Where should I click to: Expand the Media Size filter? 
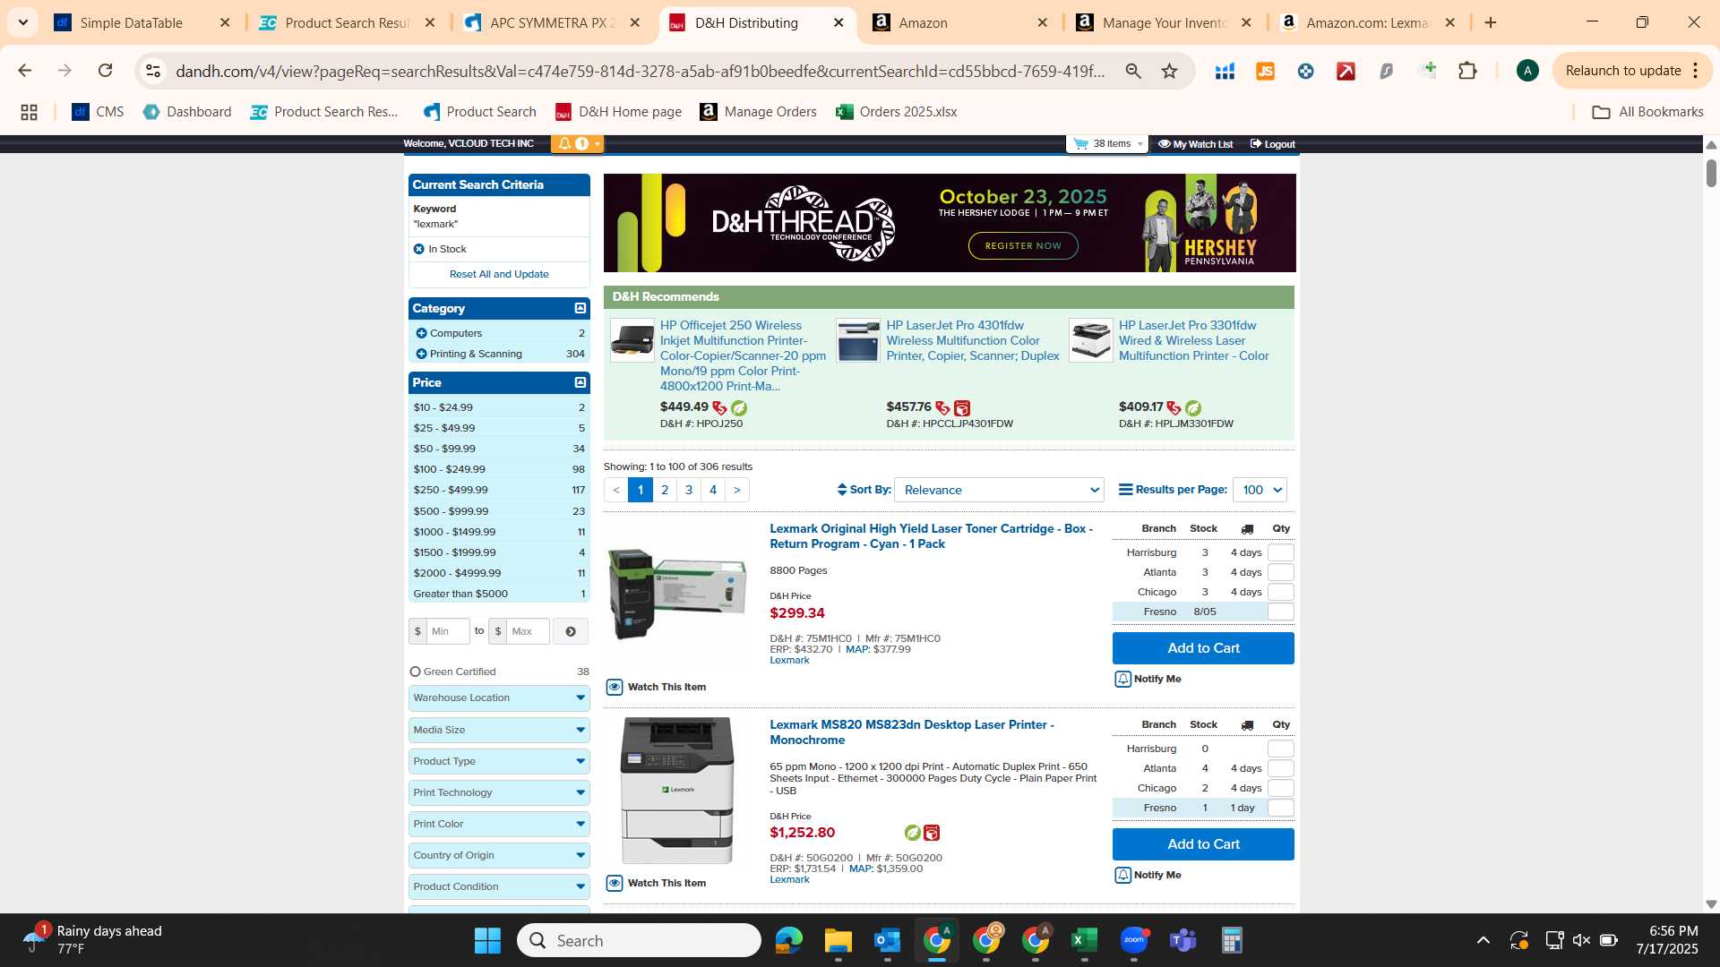click(499, 730)
